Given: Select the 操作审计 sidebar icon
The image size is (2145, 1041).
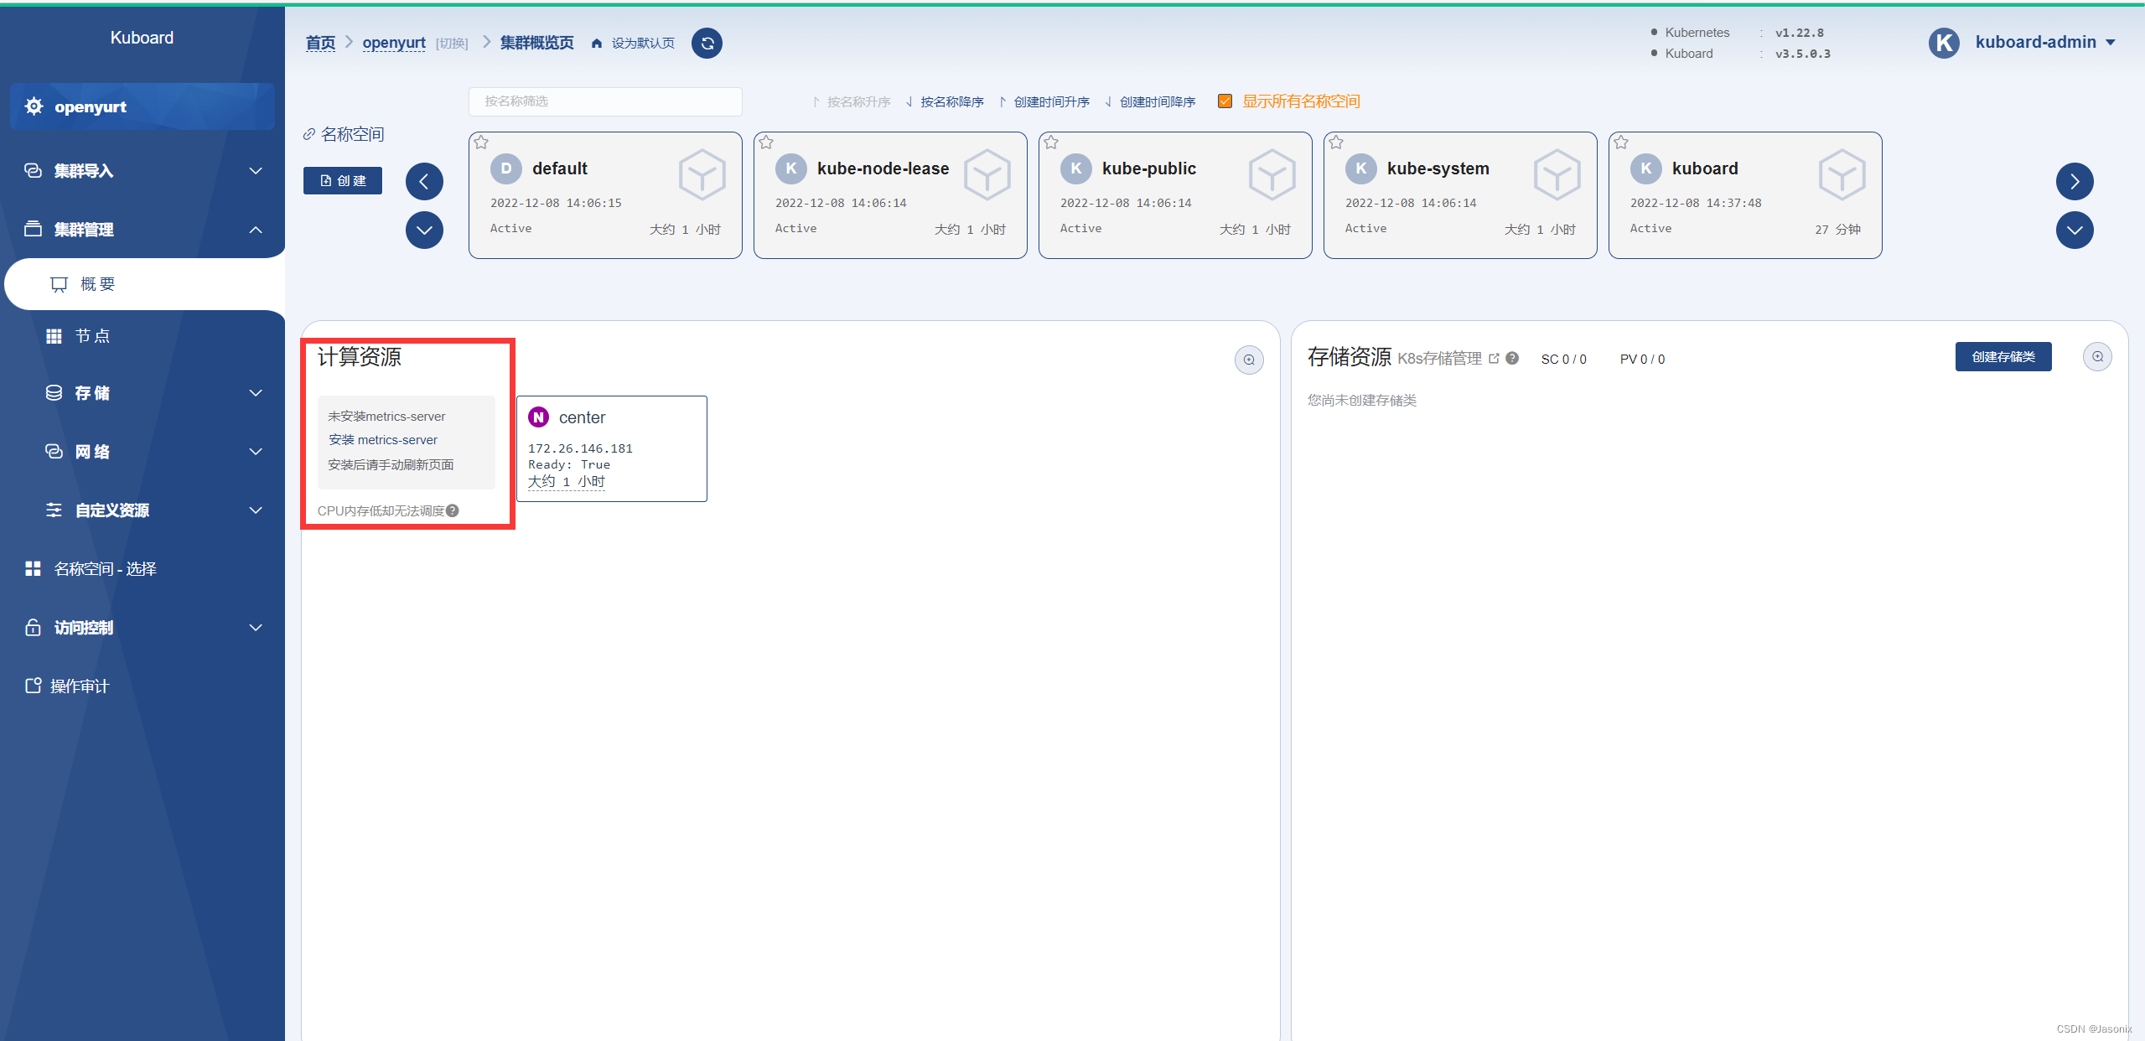Looking at the screenshot, I should pyautogui.click(x=32, y=685).
